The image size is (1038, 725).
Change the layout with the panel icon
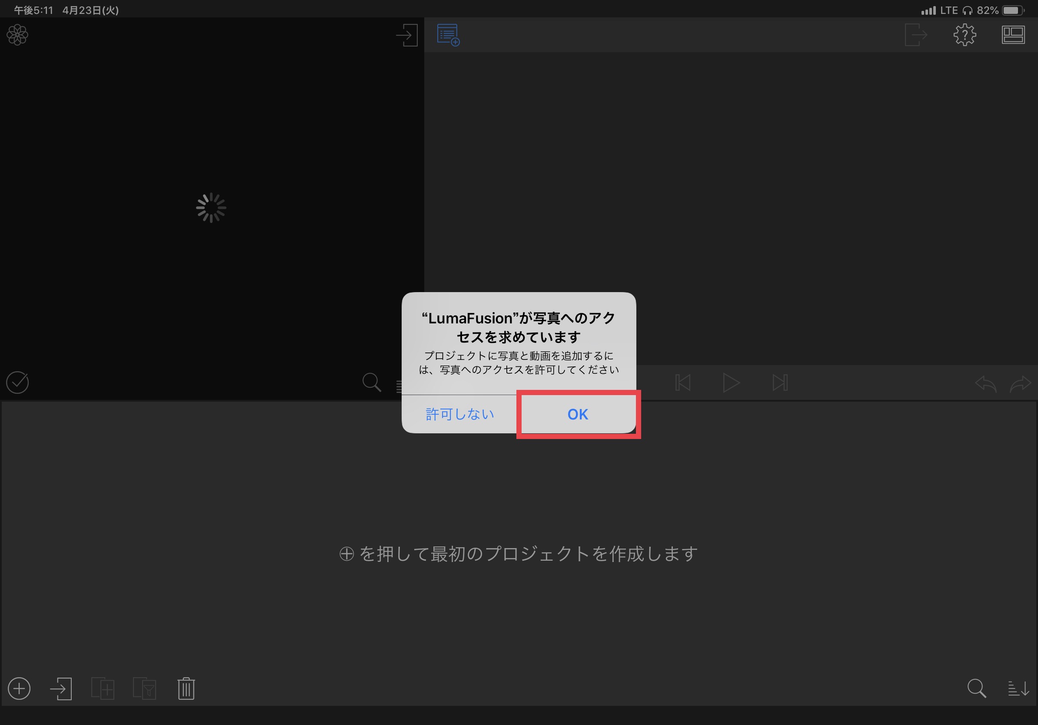point(1013,35)
